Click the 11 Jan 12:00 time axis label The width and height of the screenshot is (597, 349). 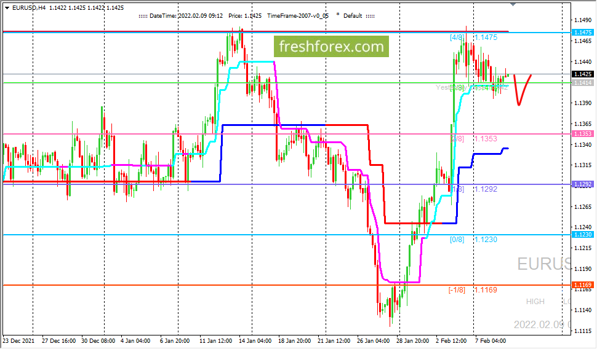(215, 341)
